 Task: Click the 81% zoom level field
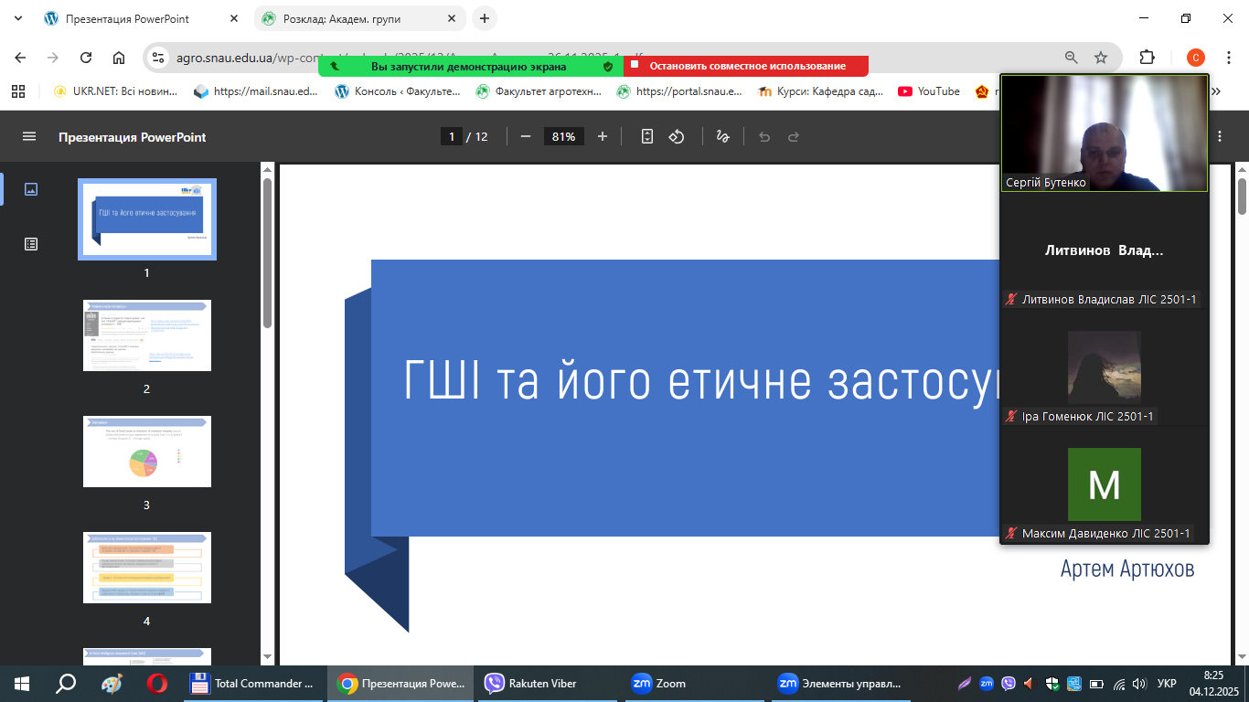tap(563, 136)
